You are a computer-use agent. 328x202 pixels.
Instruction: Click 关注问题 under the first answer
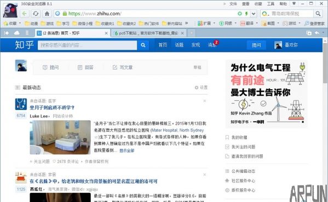40,161
